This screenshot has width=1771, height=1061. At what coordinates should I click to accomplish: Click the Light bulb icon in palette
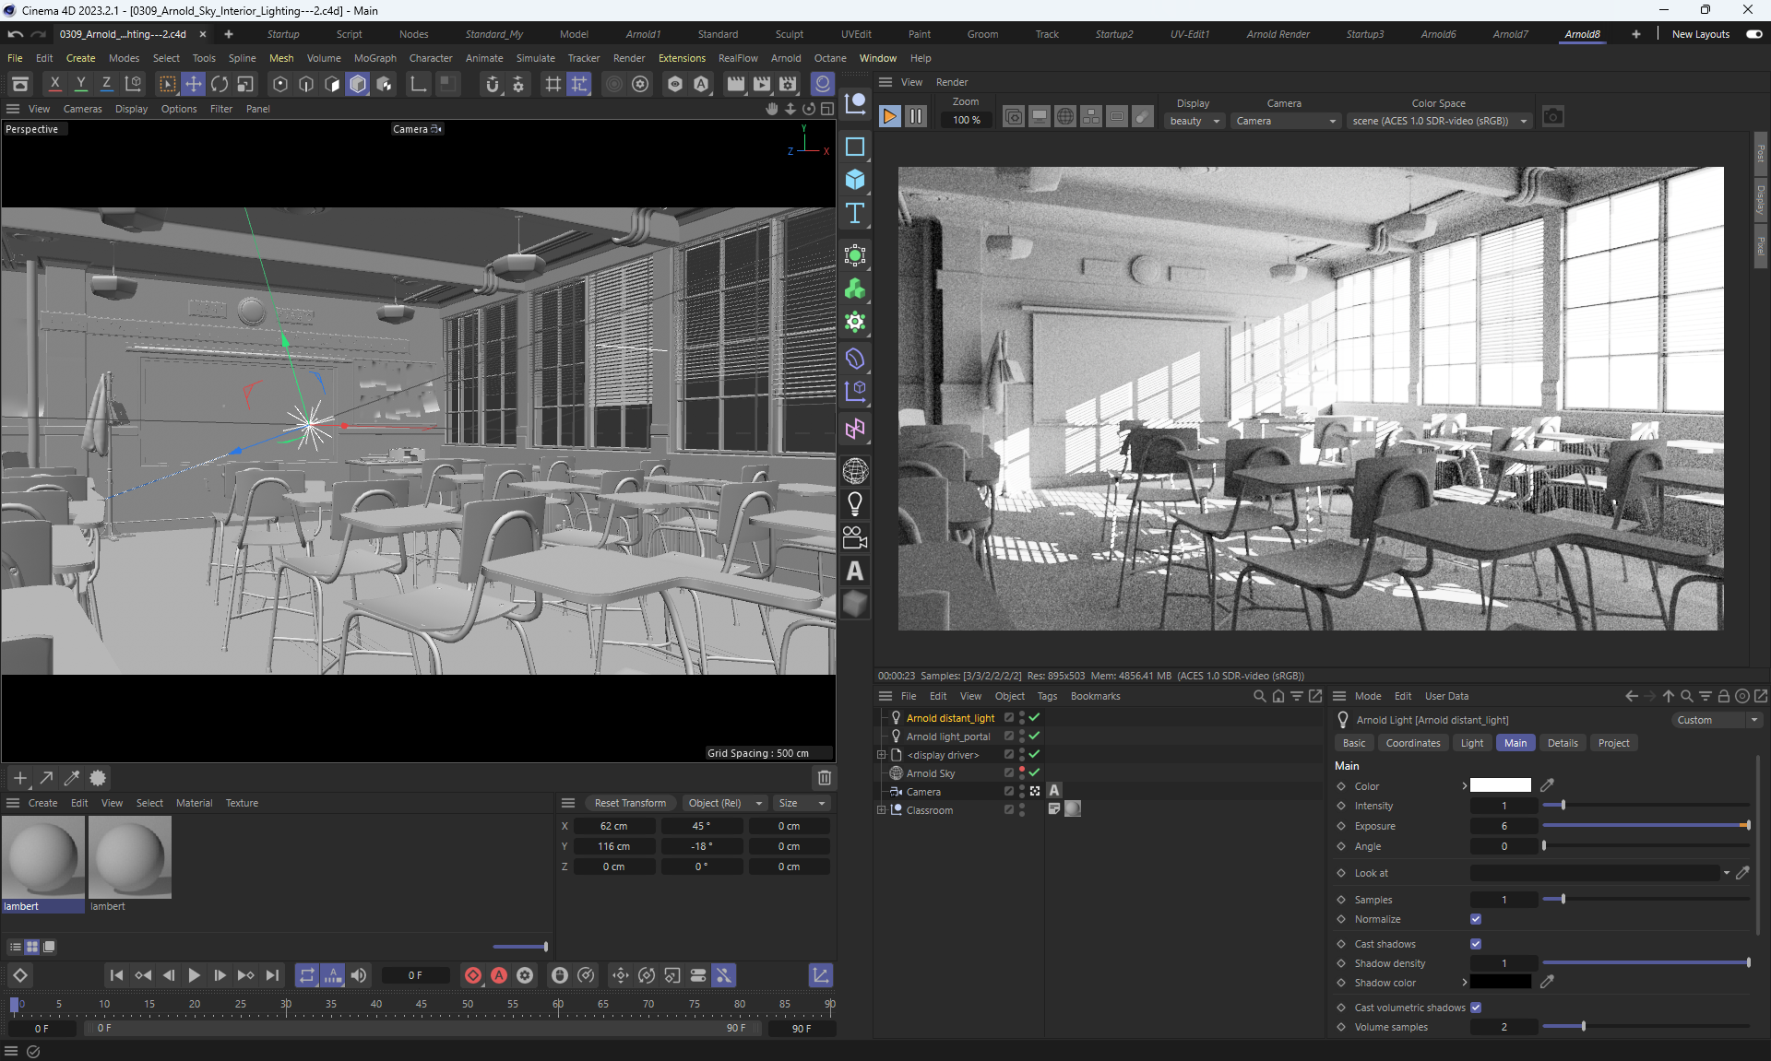pos(855,503)
